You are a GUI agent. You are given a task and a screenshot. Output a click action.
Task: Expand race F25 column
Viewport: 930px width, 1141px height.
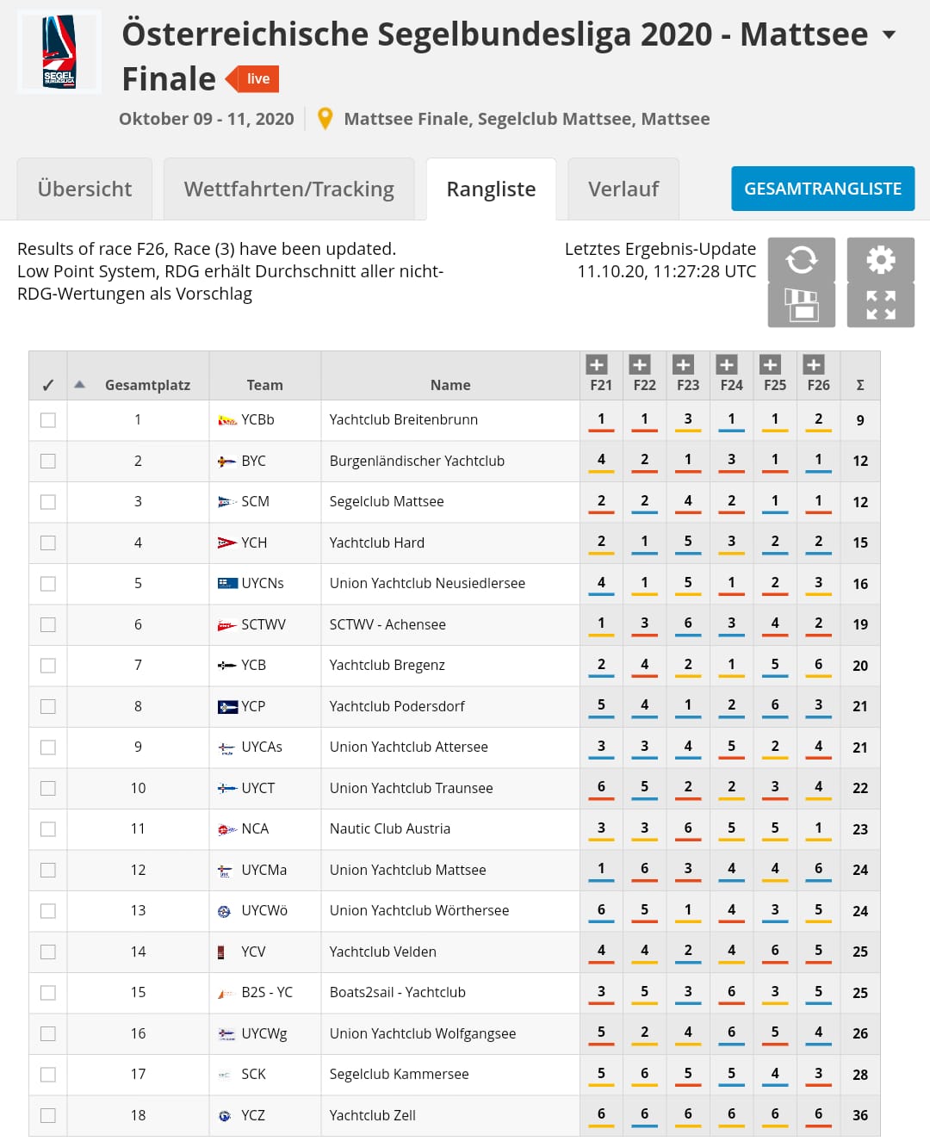tap(771, 364)
